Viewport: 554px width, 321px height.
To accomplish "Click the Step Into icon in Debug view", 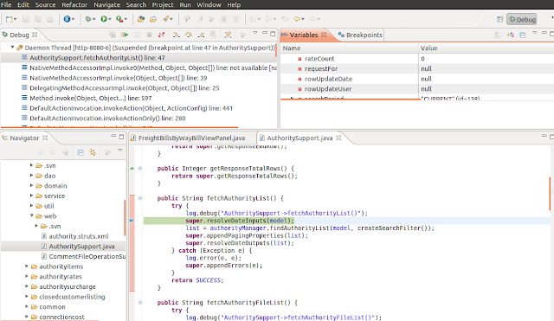I will coord(176,35).
